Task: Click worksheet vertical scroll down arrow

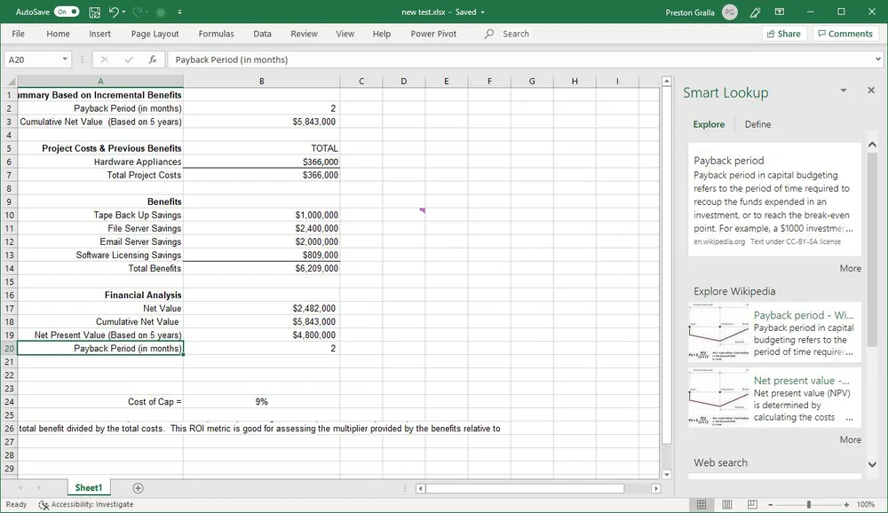Action: pos(667,475)
